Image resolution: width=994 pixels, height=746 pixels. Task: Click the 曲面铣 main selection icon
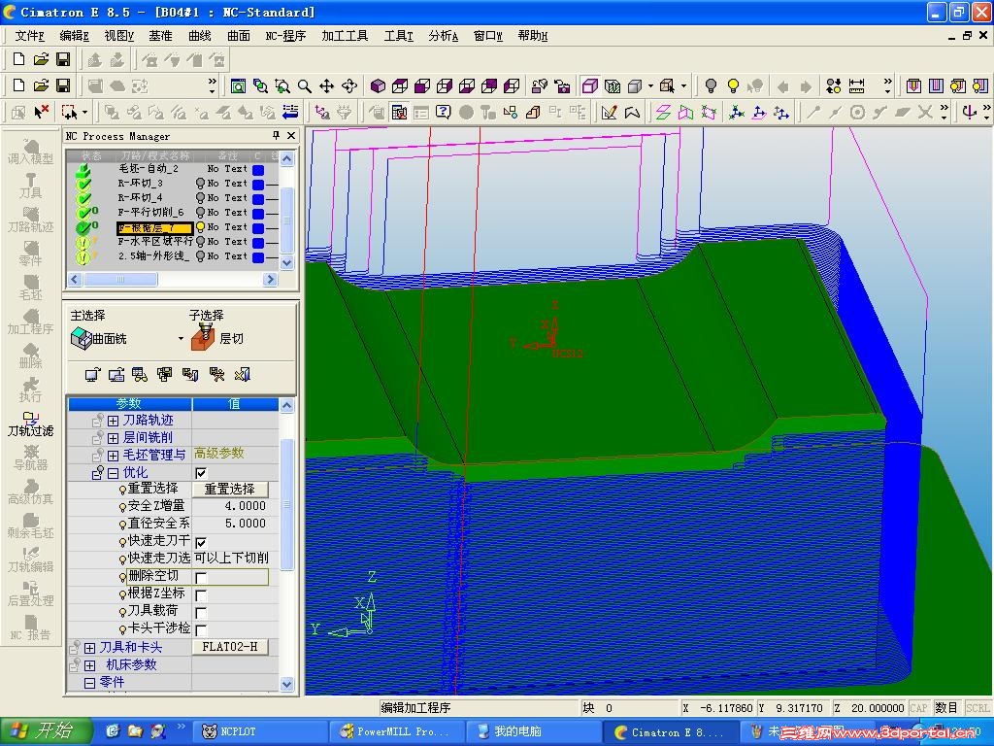(x=82, y=338)
